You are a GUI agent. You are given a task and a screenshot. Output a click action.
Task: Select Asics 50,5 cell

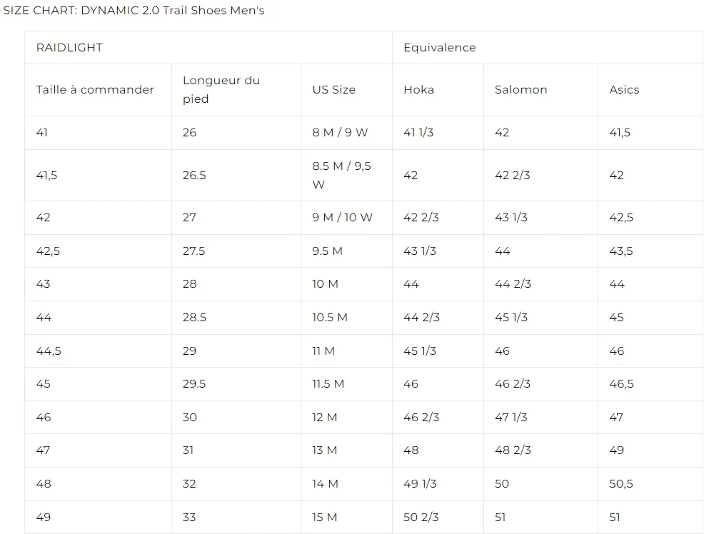(620, 484)
